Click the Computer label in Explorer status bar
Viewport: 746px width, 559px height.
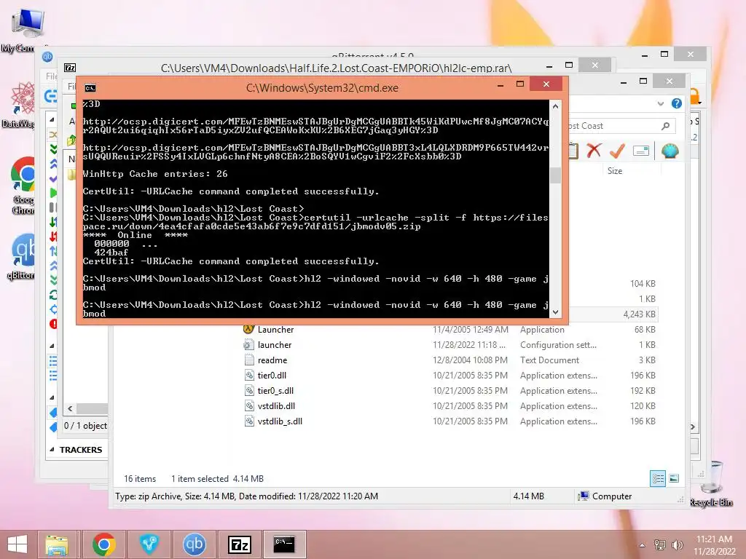[612, 496]
